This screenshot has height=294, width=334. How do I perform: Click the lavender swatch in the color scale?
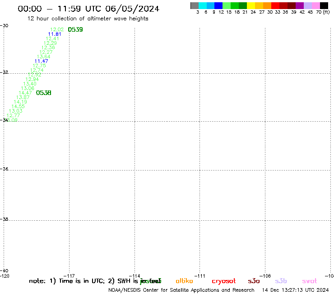click(307, 6)
